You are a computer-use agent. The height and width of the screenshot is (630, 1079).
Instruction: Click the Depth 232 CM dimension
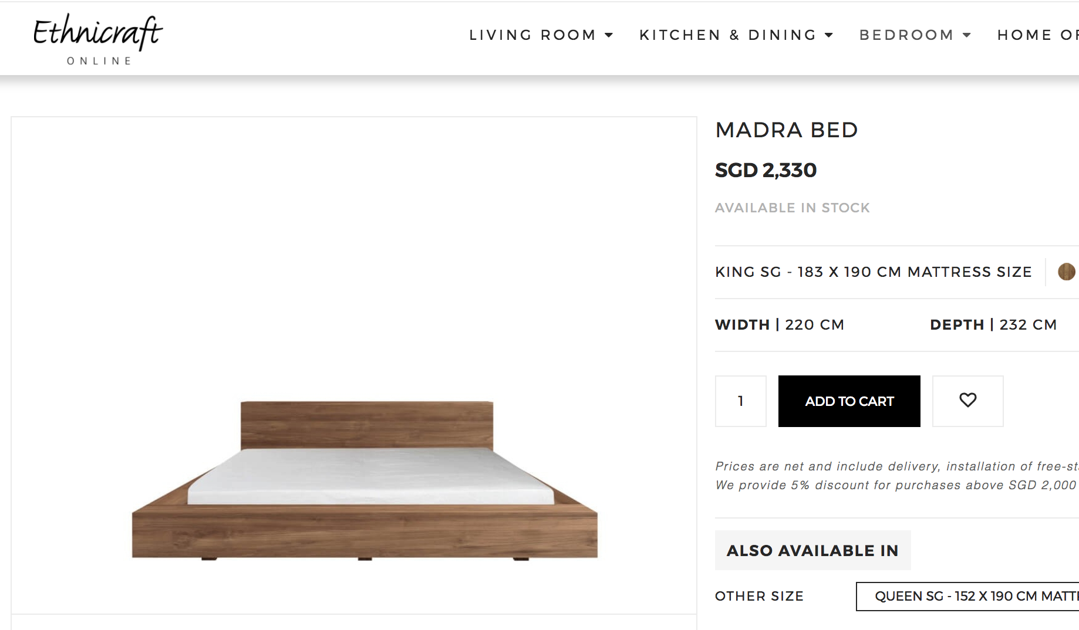(993, 325)
